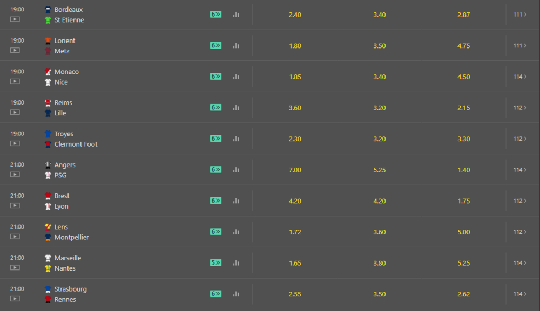Expand 114 markets for Monaco v Nice
Viewport: 540px width, 311px height.
click(520, 77)
